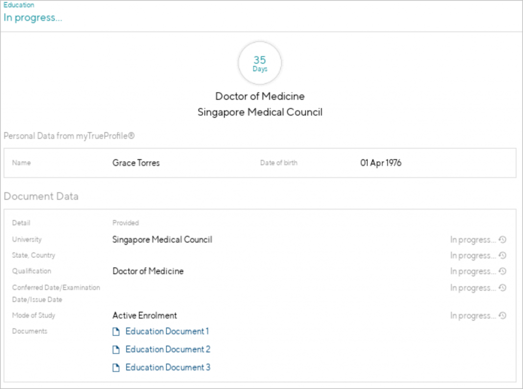This screenshot has height=389, width=523.
Task: Click the 'University' row label
Action: pyautogui.click(x=27, y=239)
